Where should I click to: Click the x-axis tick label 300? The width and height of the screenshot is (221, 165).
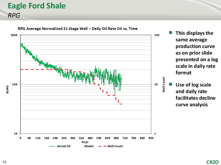pyautogui.click(x=64, y=138)
